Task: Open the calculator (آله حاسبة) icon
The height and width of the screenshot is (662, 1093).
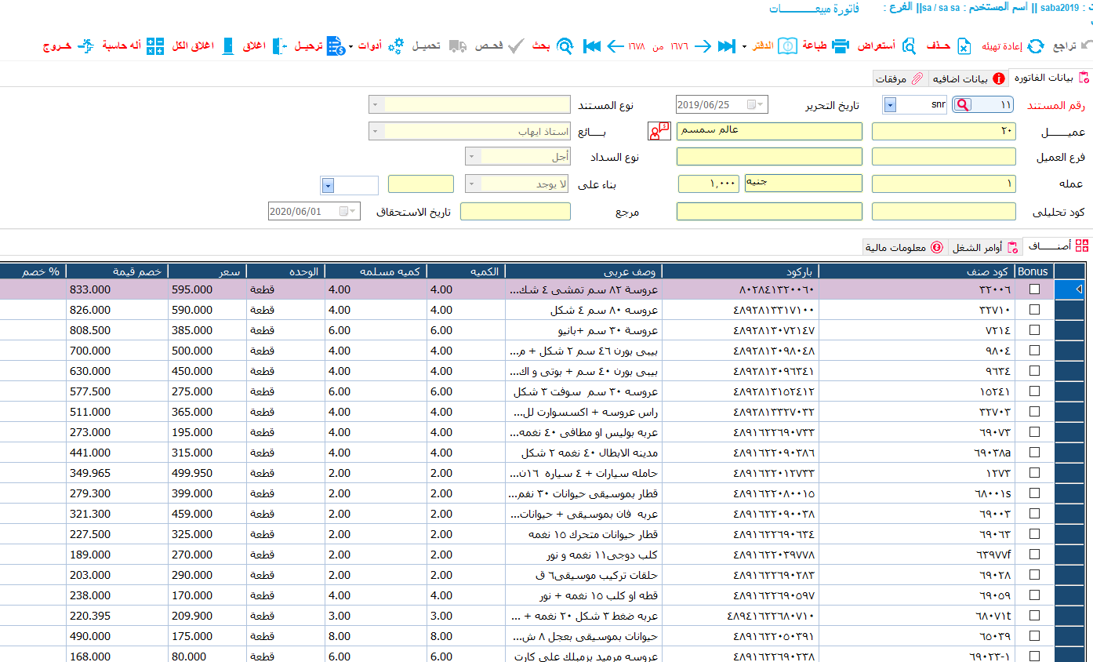Action: (155, 45)
